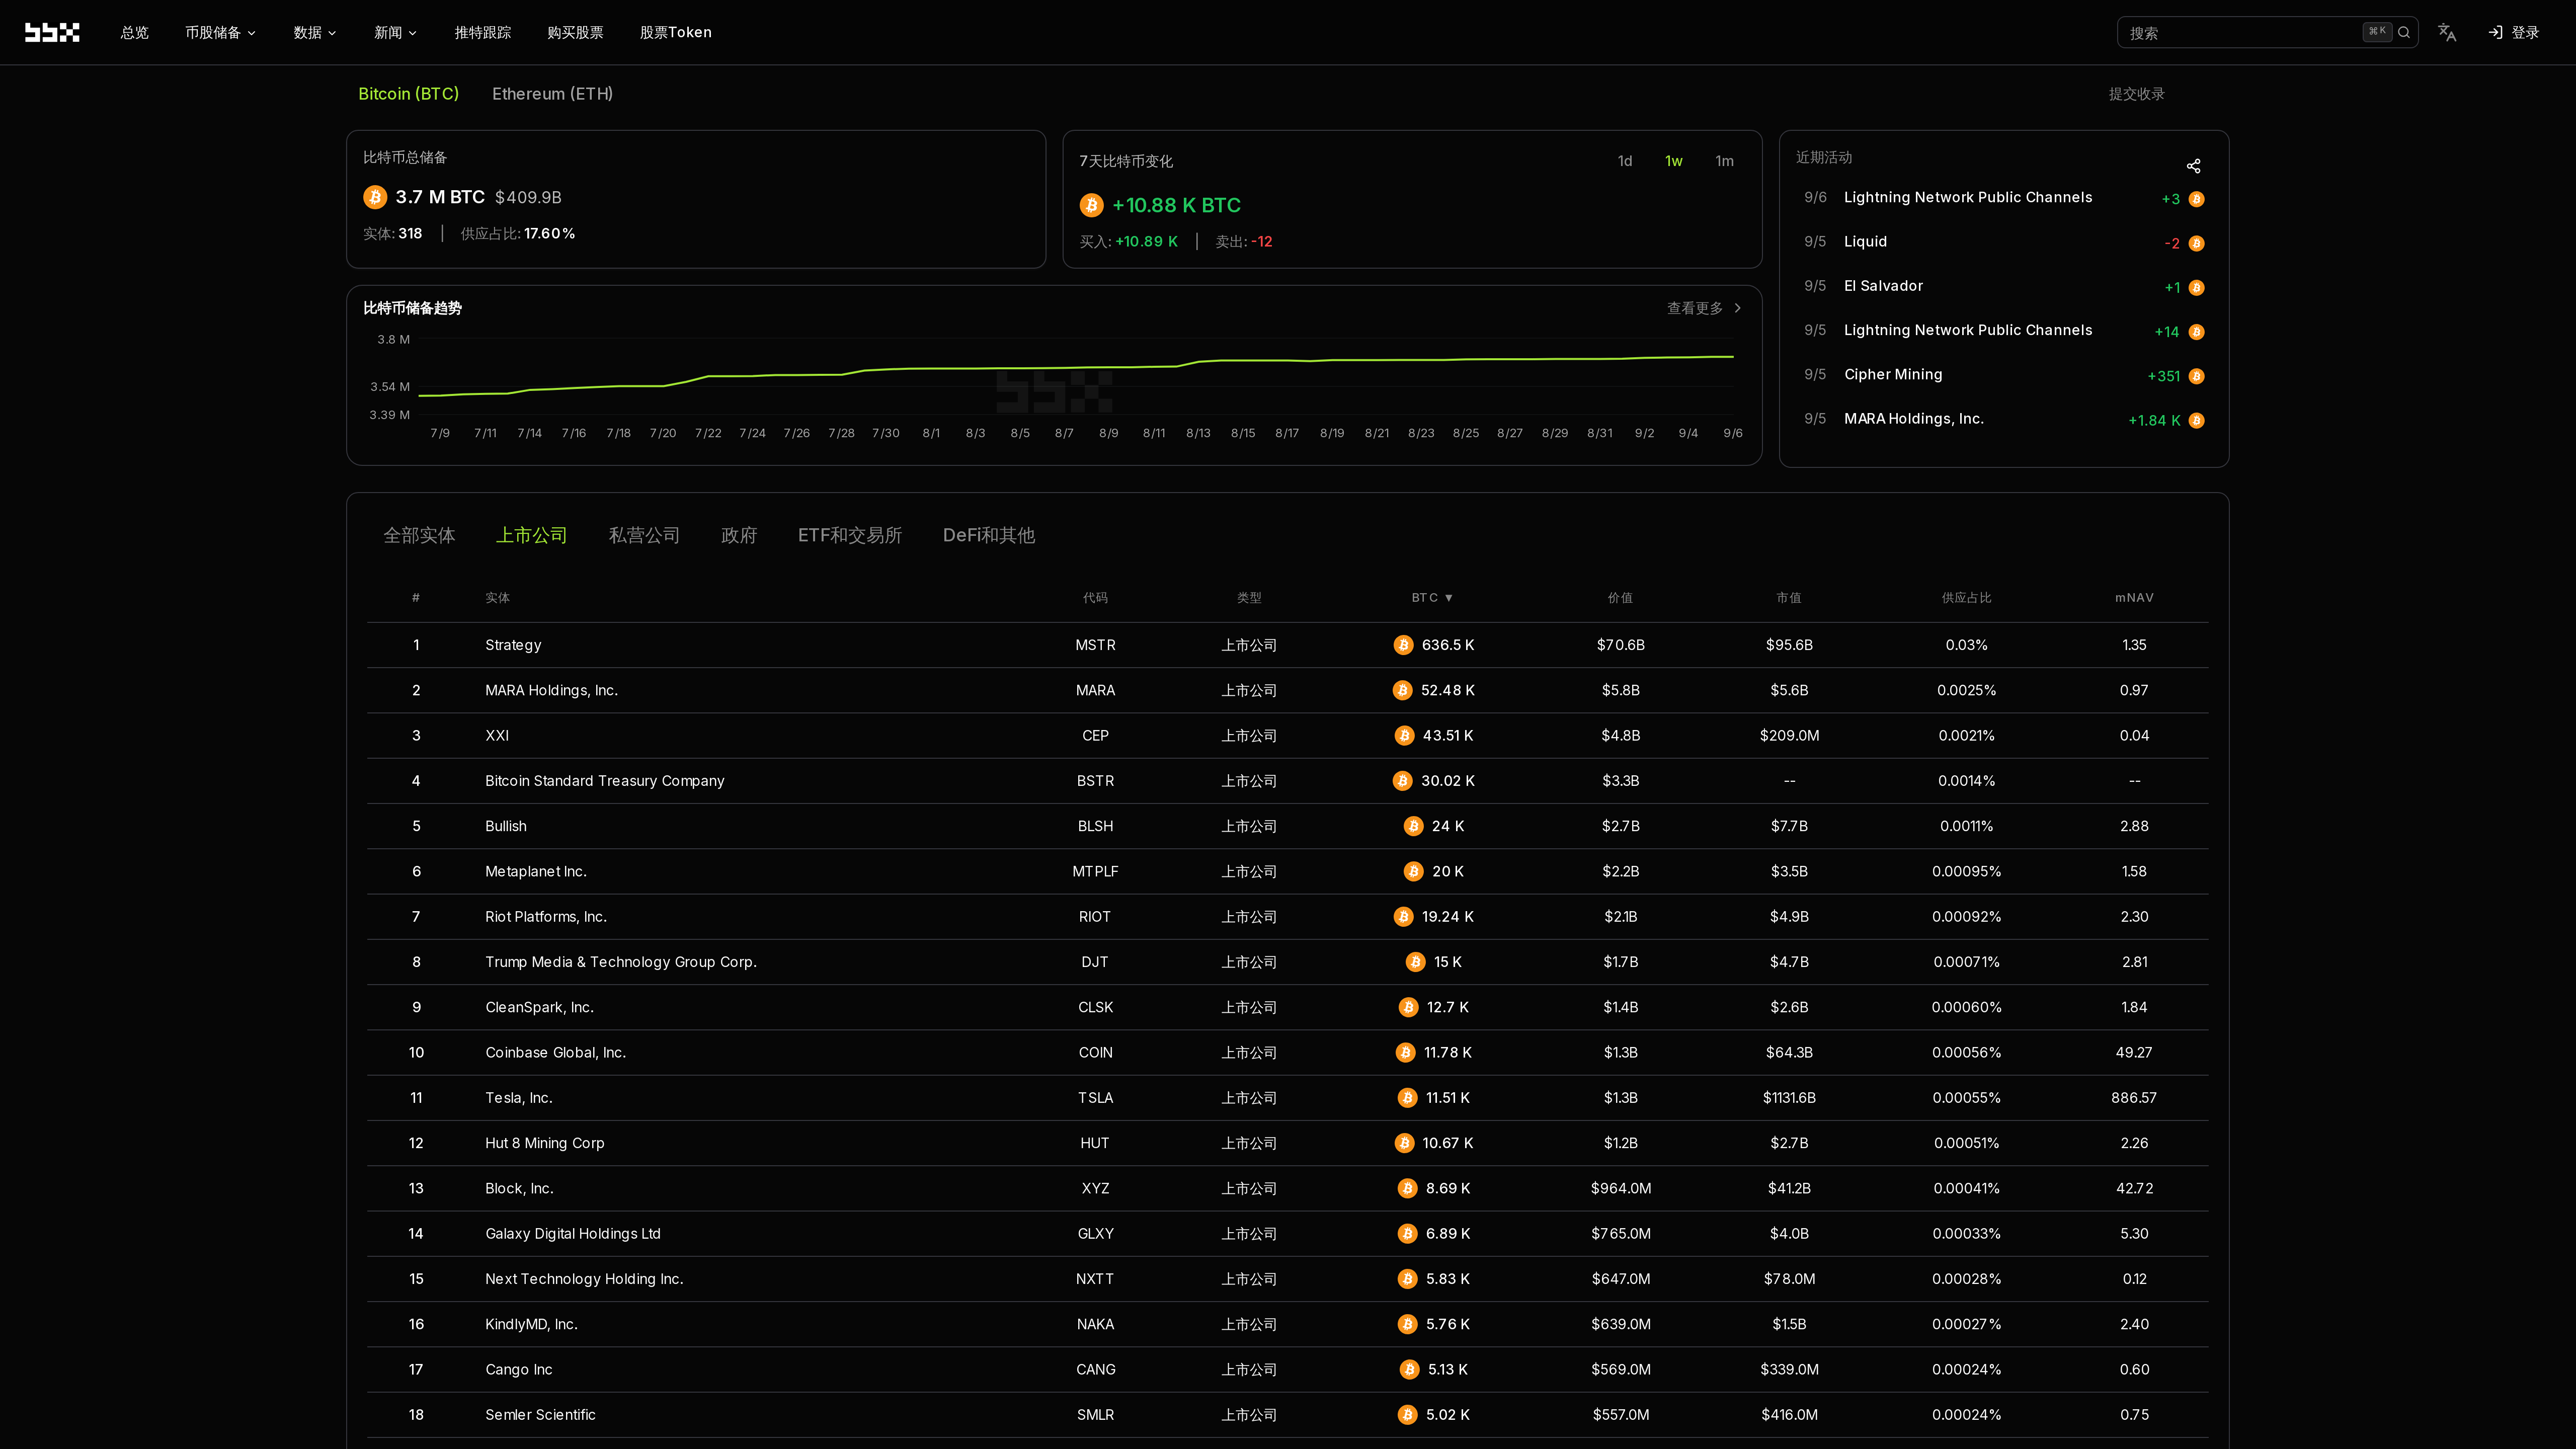Viewport: 2576px width, 1449px height.
Task: Select the 私营公司 tab
Action: pos(644,536)
